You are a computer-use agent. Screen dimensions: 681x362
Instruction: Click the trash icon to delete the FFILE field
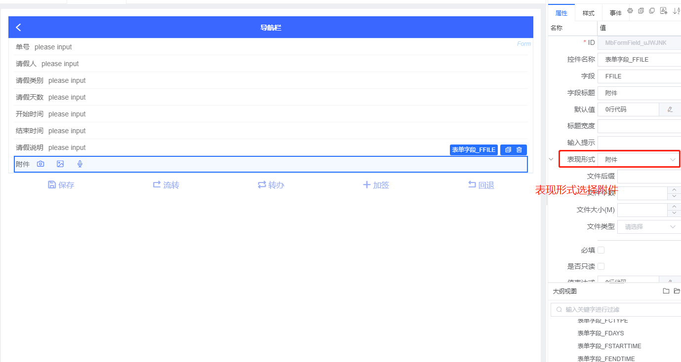click(519, 150)
